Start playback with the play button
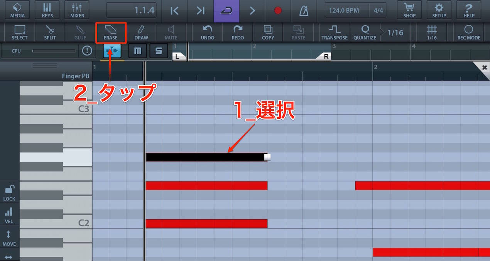The image size is (490, 261). 252,11
